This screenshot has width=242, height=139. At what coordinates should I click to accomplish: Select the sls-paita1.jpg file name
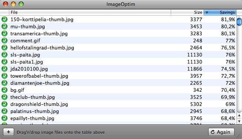27,62
